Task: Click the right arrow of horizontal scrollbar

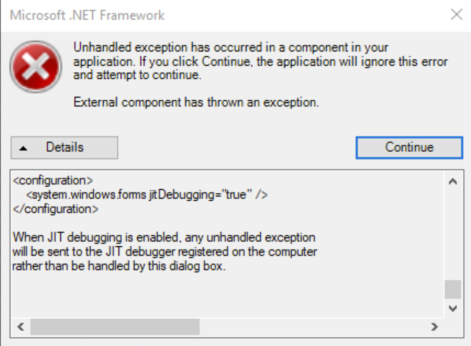Action: pos(434,327)
